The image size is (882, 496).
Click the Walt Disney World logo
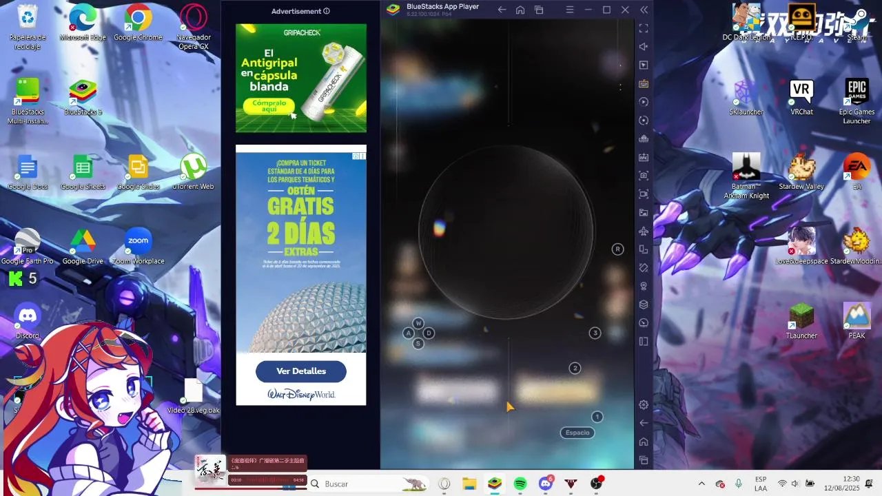(301, 395)
